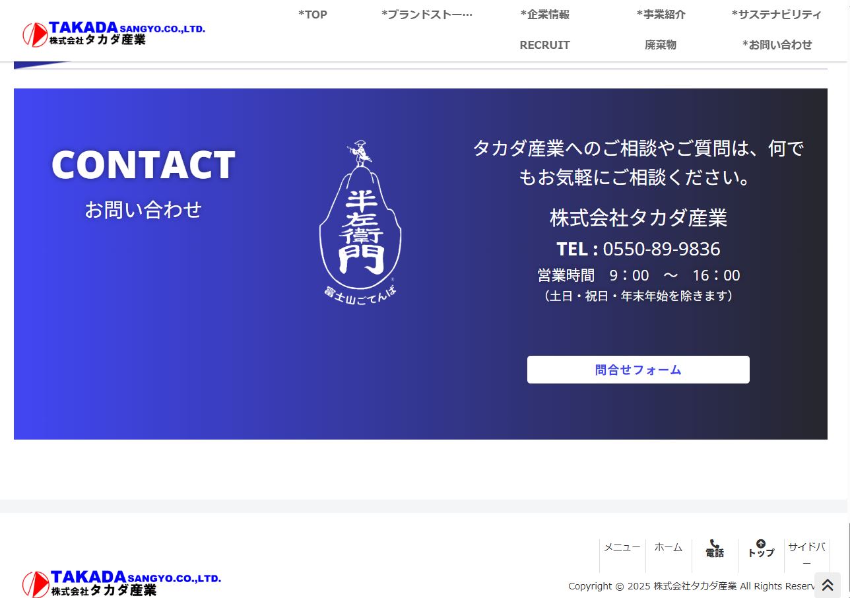Open the *TOP menu item
This screenshot has height=598, width=850.
(312, 15)
